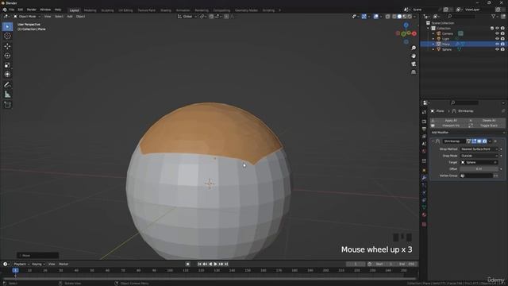Open the Add Modifier dropdown

pyautogui.click(x=468, y=133)
